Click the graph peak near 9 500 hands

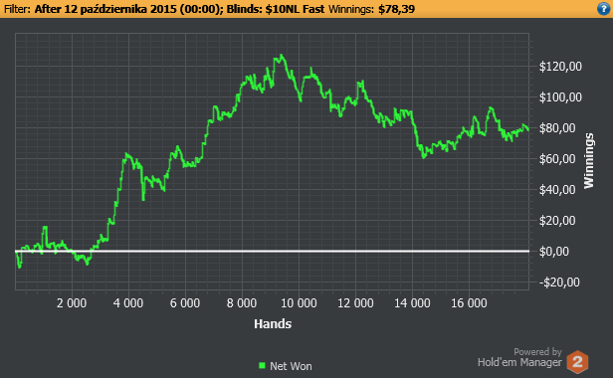click(281, 56)
